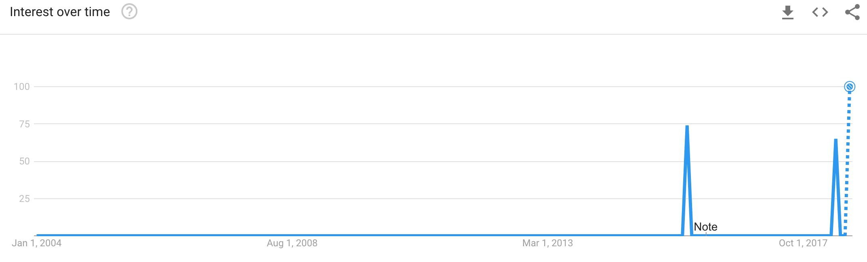Click the flat blue baseline trend line
Image resolution: width=867 pixels, height=262 pixels.
[359, 235]
